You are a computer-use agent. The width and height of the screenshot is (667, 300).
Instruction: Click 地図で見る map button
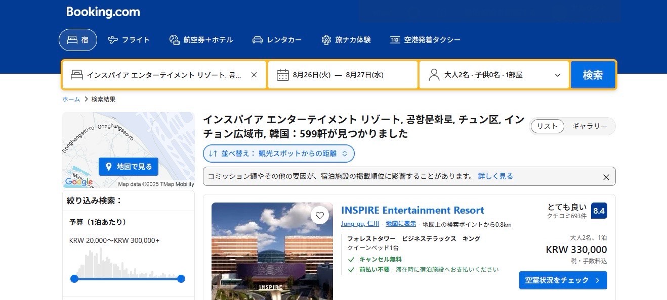tap(129, 166)
